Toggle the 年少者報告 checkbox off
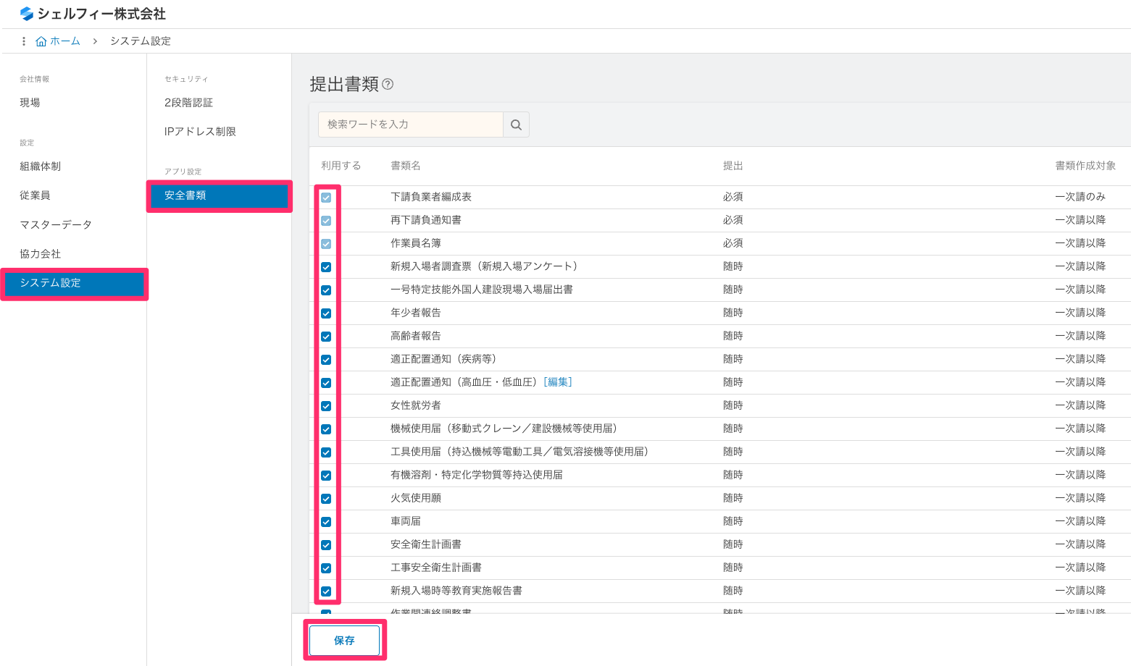The height and width of the screenshot is (666, 1131). tap(326, 313)
